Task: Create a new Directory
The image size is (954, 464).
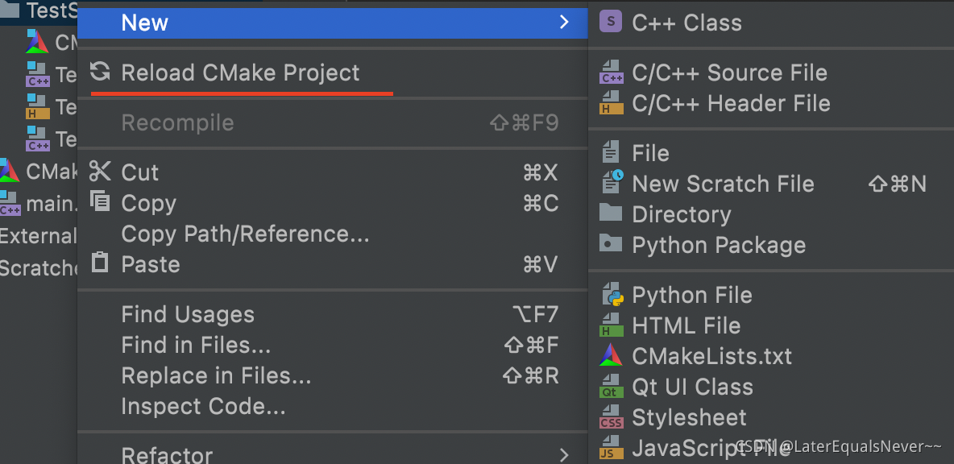Action: pyautogui.click(x=681, y=214)
